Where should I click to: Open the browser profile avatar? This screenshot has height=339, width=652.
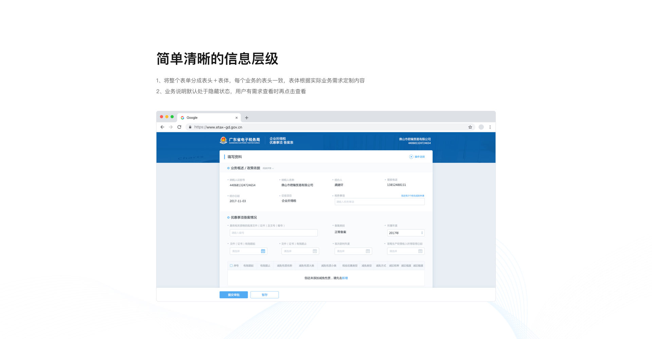[481, 127]
